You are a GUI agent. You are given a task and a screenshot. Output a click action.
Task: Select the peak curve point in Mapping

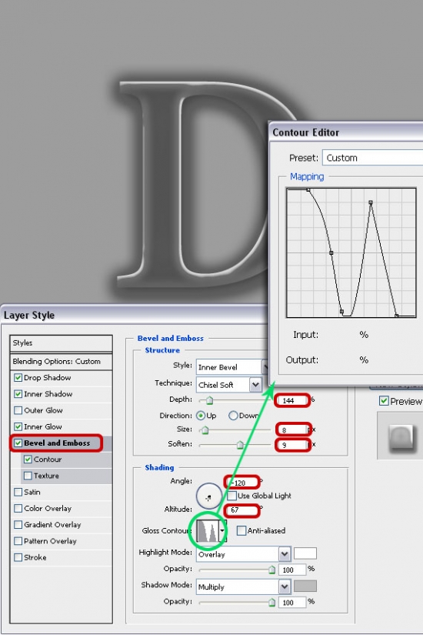[371, 202]
